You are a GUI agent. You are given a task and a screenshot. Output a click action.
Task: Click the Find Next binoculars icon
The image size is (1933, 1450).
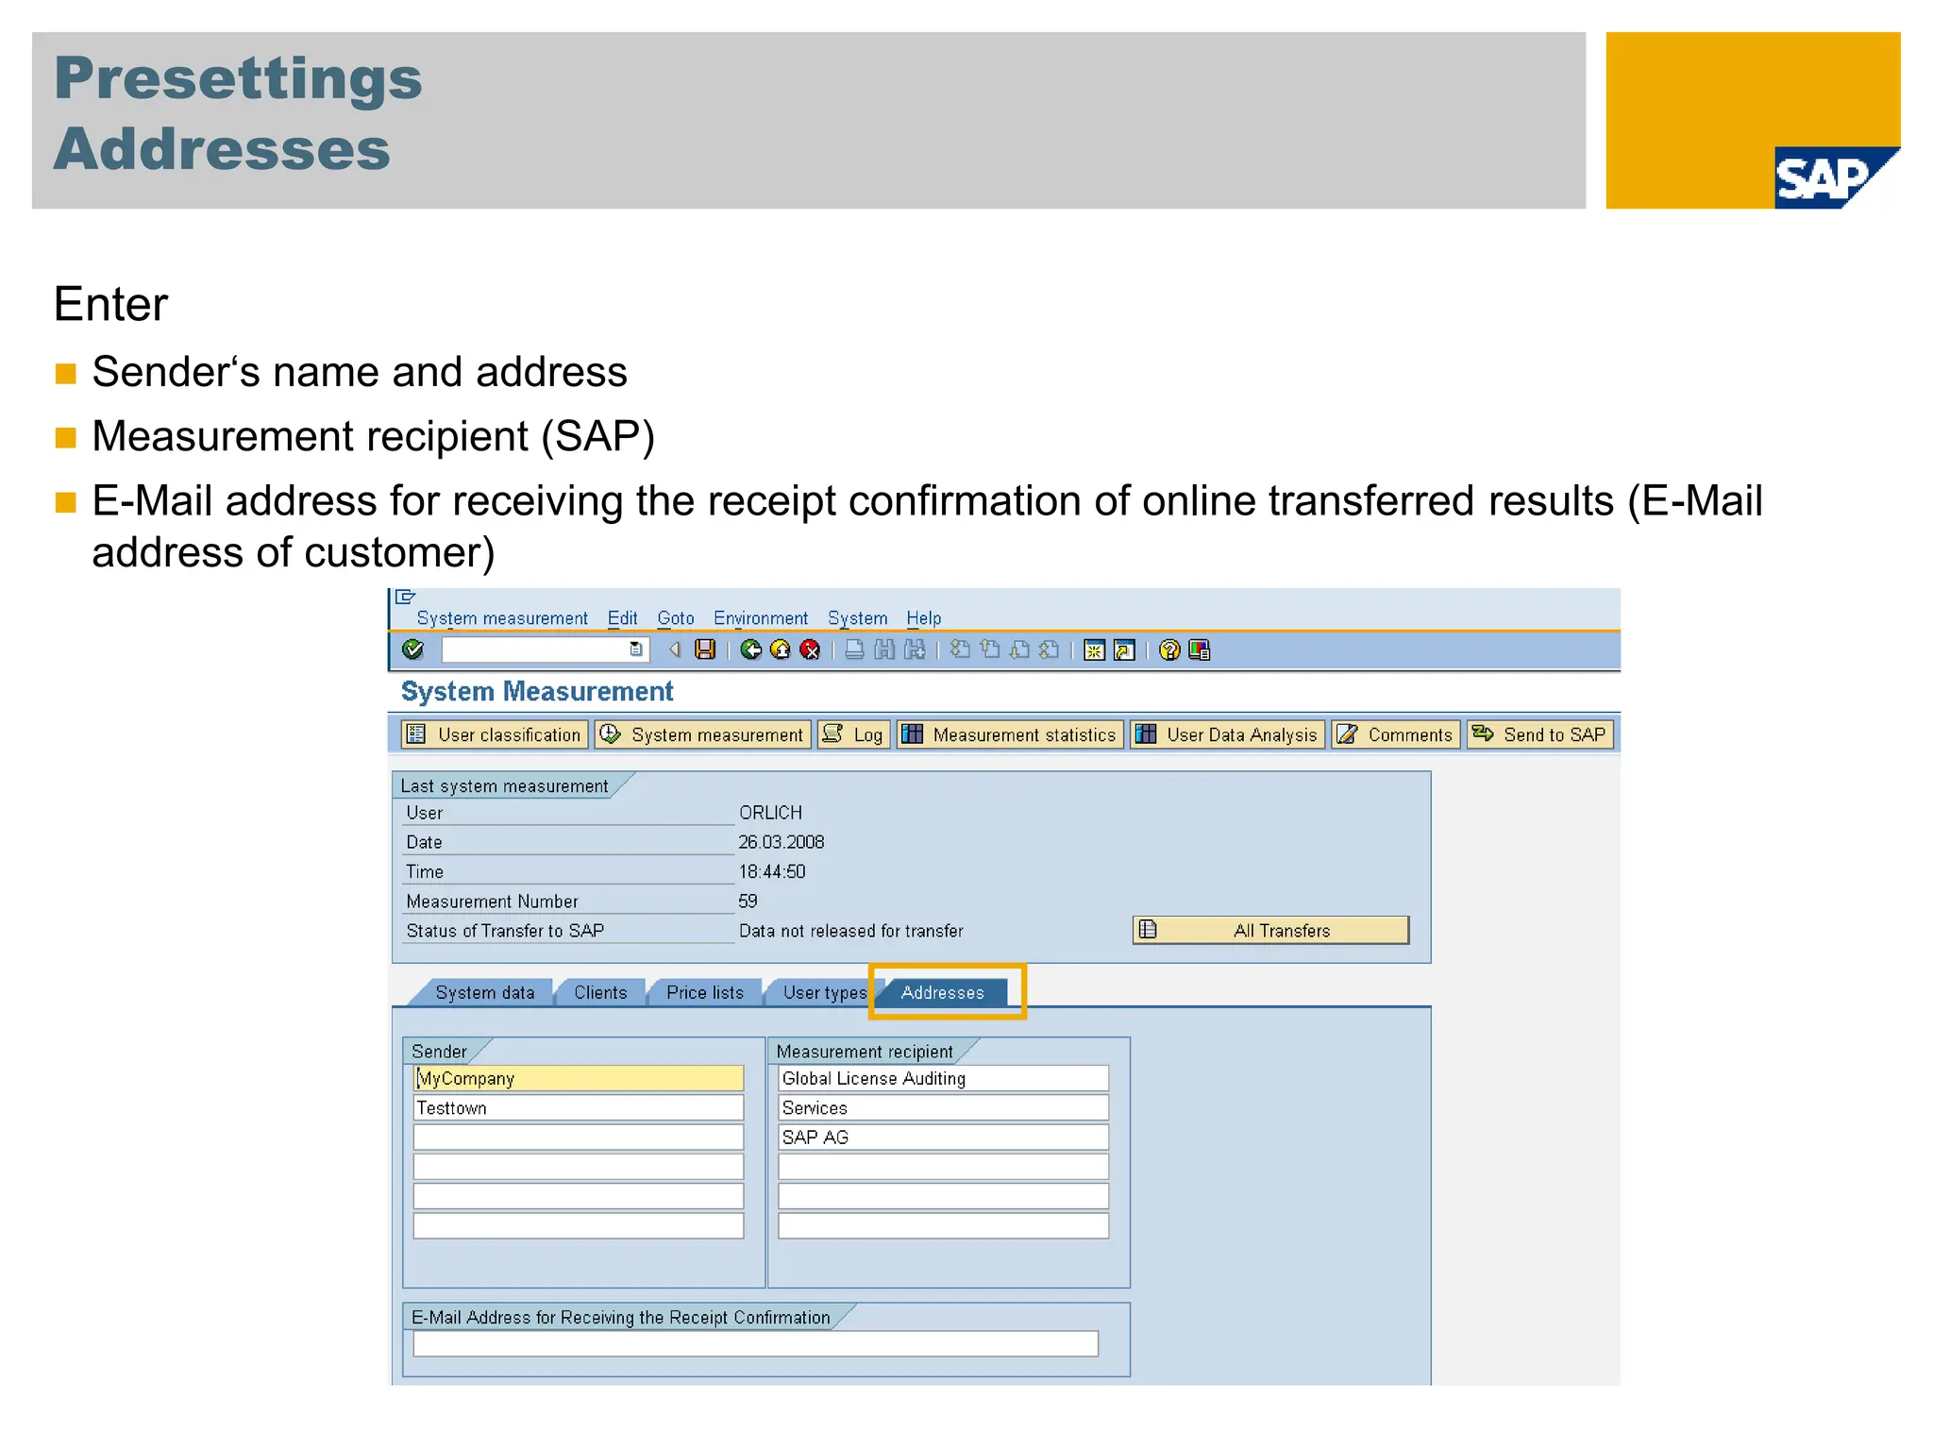[915, 649]
